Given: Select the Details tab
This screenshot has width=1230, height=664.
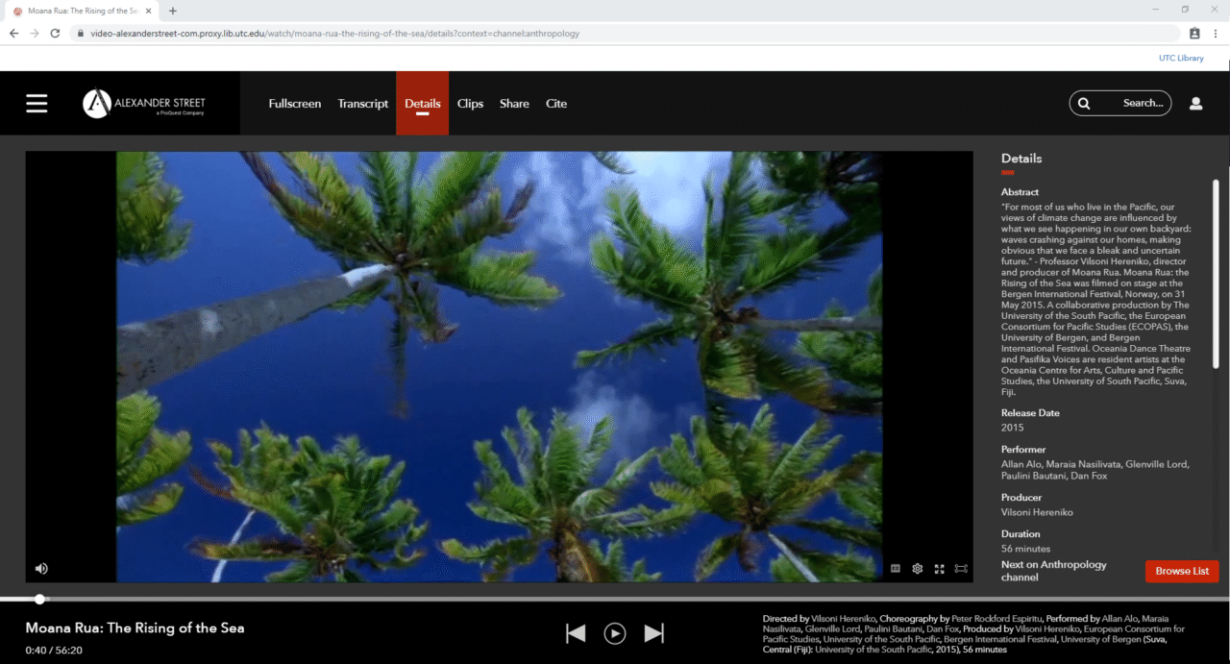Looking at the screenshot, I should point(422,104).
